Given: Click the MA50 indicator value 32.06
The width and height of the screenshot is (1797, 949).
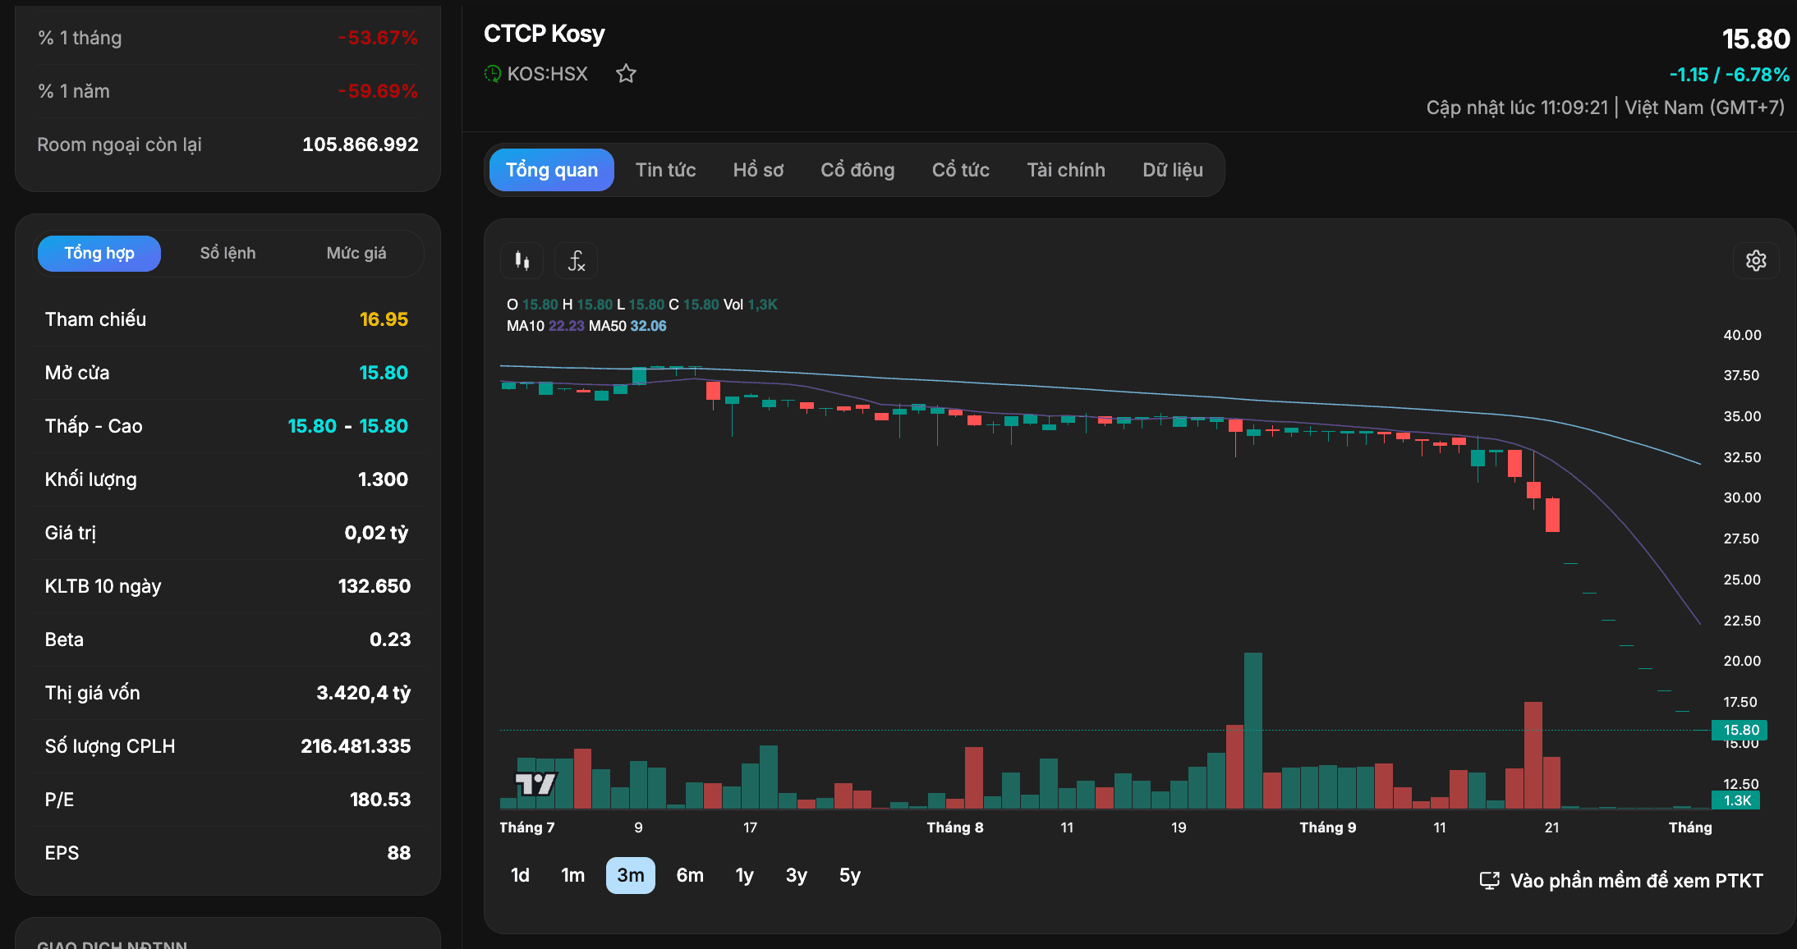Looking at the screenshot, I should (x=648, y=326).
